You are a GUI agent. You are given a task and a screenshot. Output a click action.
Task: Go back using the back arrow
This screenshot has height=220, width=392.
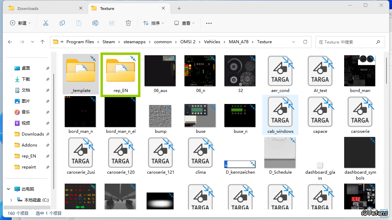click(10, 42)
